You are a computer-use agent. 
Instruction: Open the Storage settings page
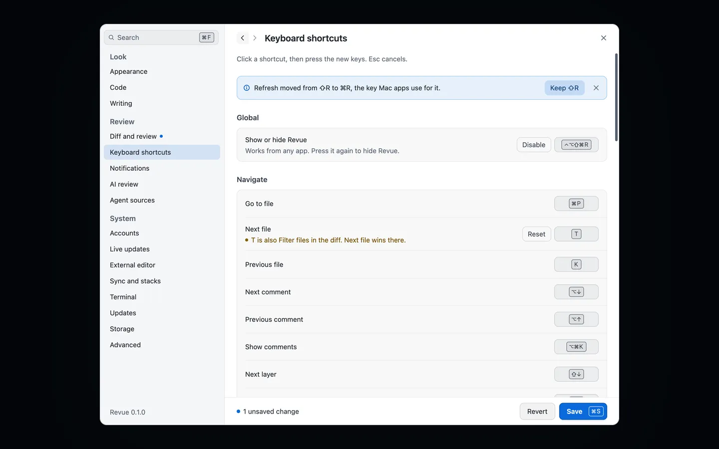click(162, 329)
